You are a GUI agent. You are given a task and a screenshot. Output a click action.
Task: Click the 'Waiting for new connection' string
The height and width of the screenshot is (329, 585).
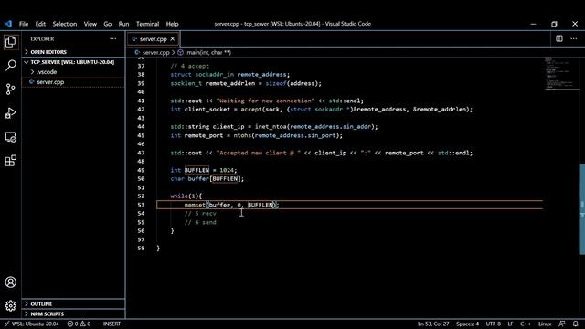pos(265,101)
